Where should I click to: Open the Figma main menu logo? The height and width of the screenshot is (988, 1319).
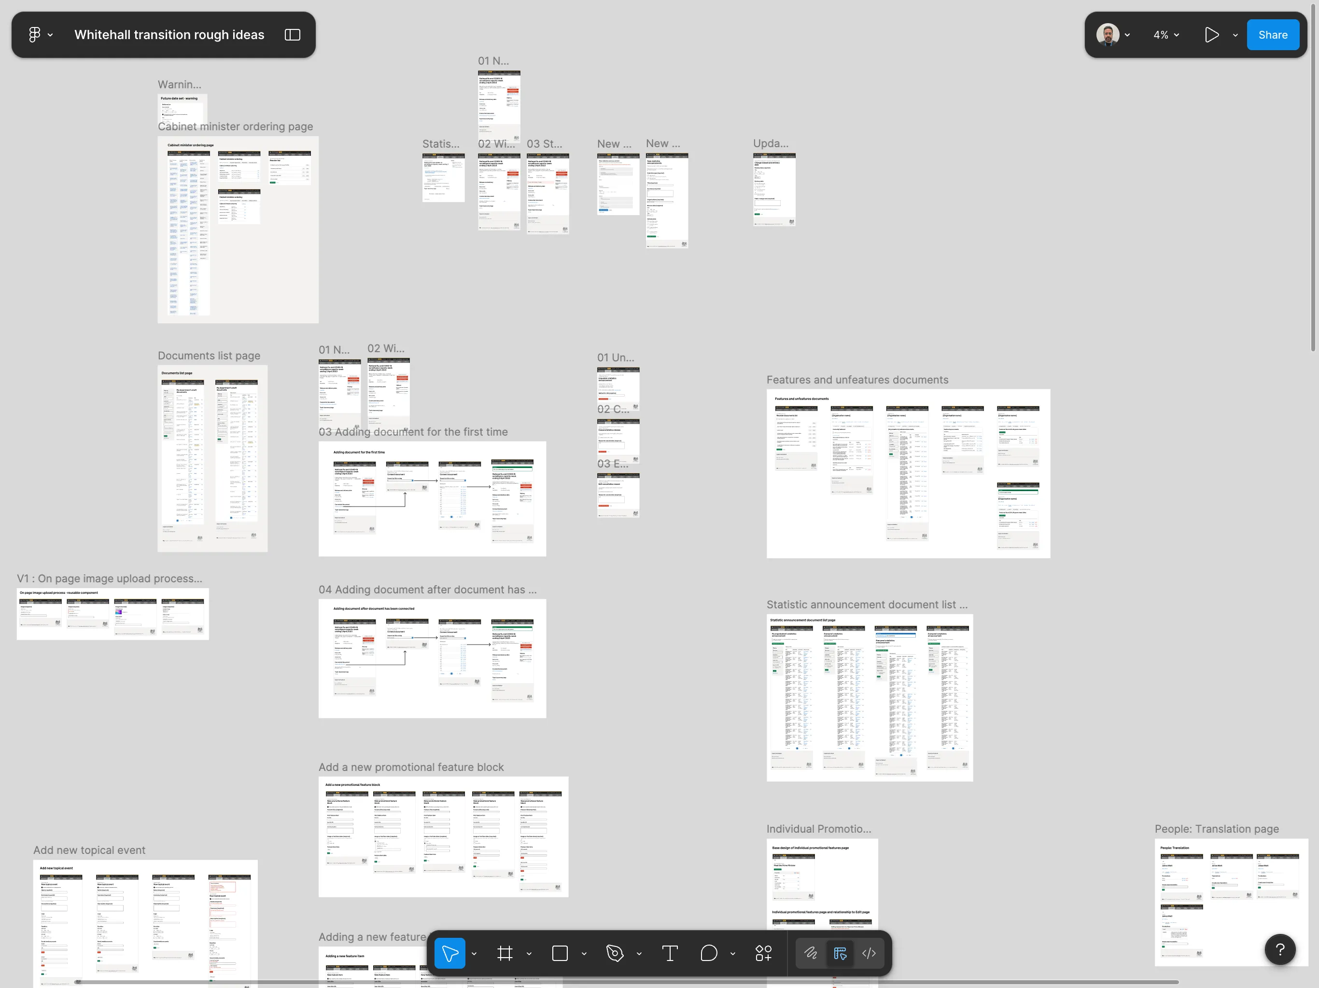35,35
